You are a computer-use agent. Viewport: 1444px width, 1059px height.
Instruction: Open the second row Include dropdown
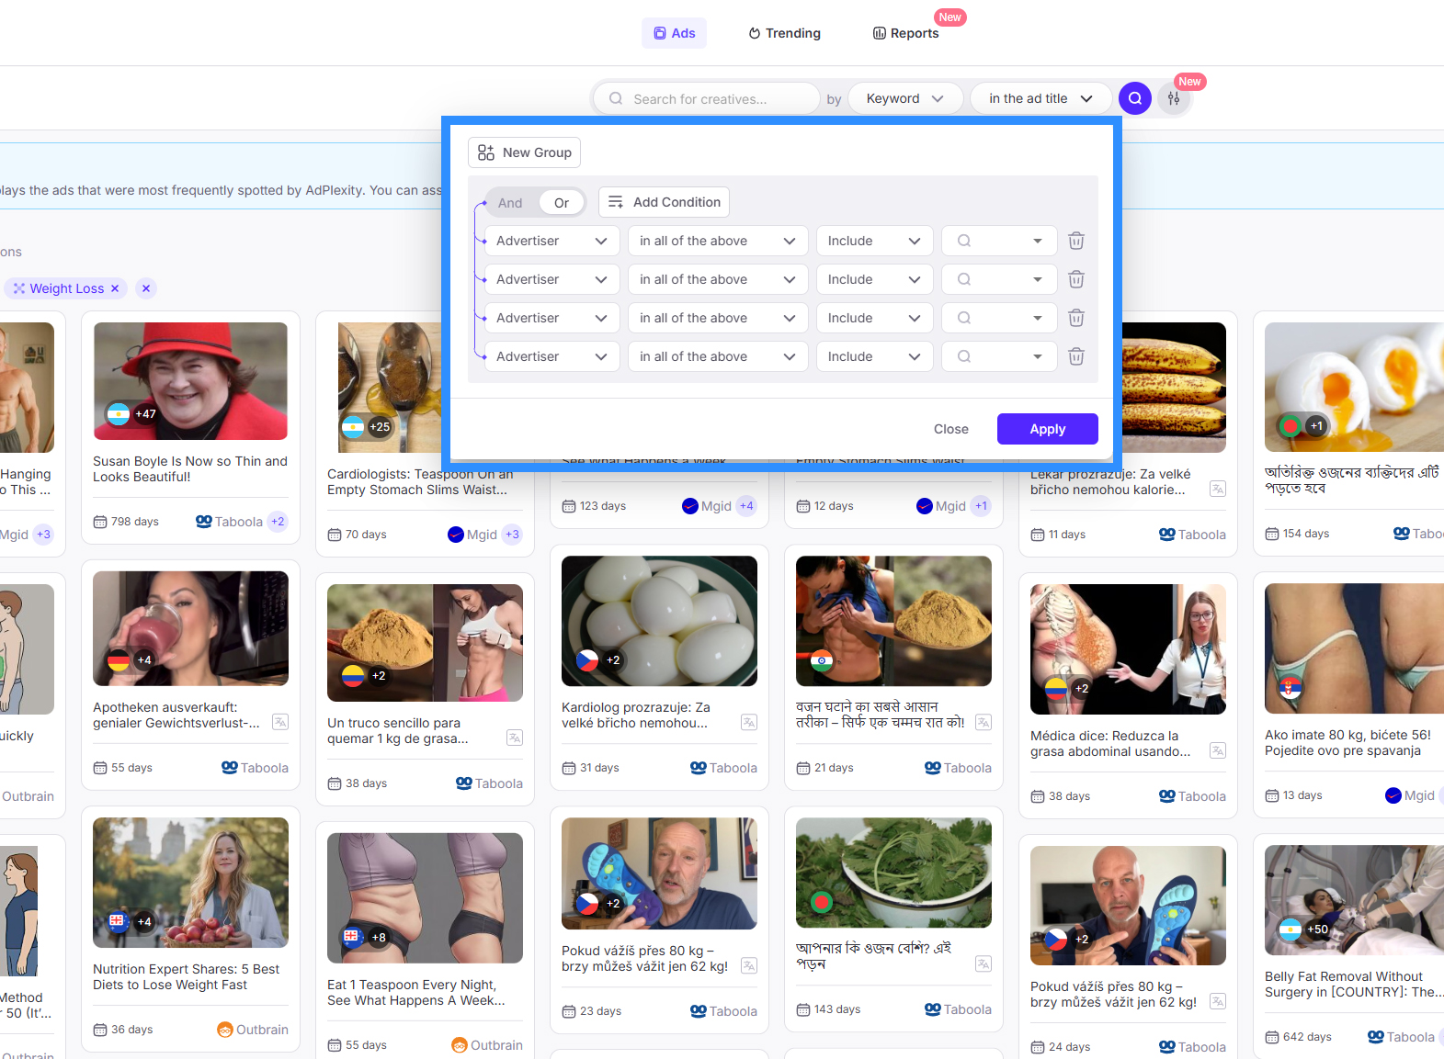coord(873,279)
